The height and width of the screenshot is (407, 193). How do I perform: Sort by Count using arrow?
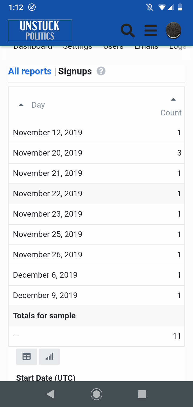coord(173,99)
